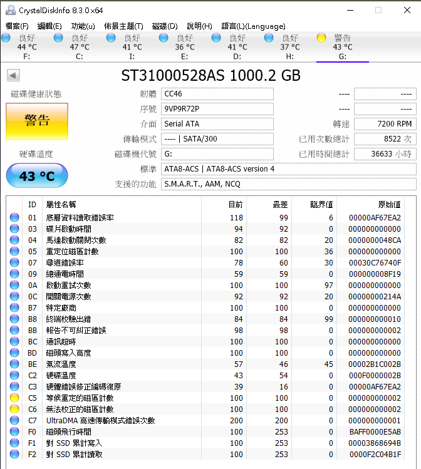Click status orb for attribute BC
The image size is (421, 469).
click(x=14, y=342)
